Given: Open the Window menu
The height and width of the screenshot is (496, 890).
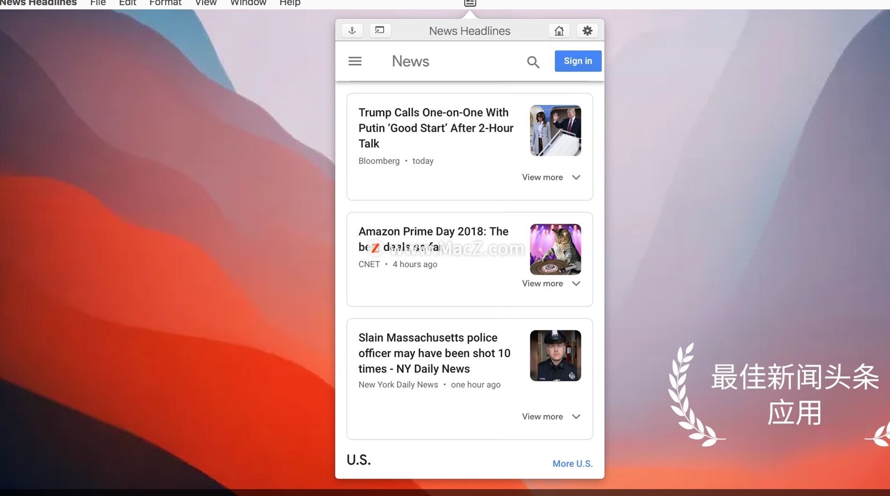Looking at the screenshot, I should (x=248, y=3).
